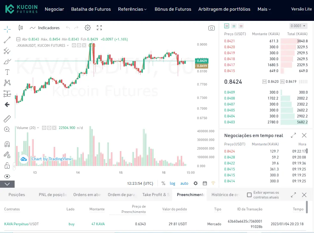Viewport: 314px width, 233px height.
Task: Switch to the Ordens em aberto tab
Action: 87,195
